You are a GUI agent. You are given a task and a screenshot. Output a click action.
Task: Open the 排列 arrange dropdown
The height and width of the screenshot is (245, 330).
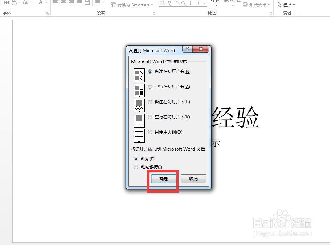pyautogui.click(x=216, y=3)
